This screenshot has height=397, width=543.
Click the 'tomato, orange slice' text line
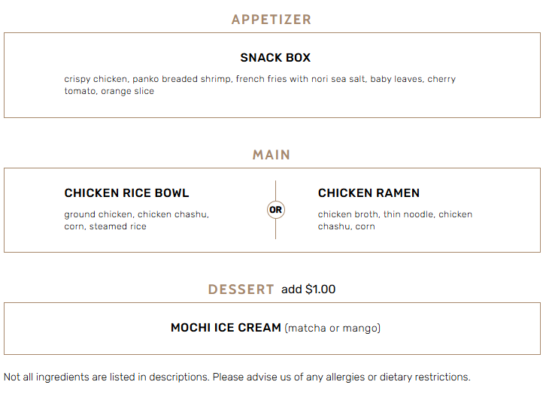coord(109,91)
